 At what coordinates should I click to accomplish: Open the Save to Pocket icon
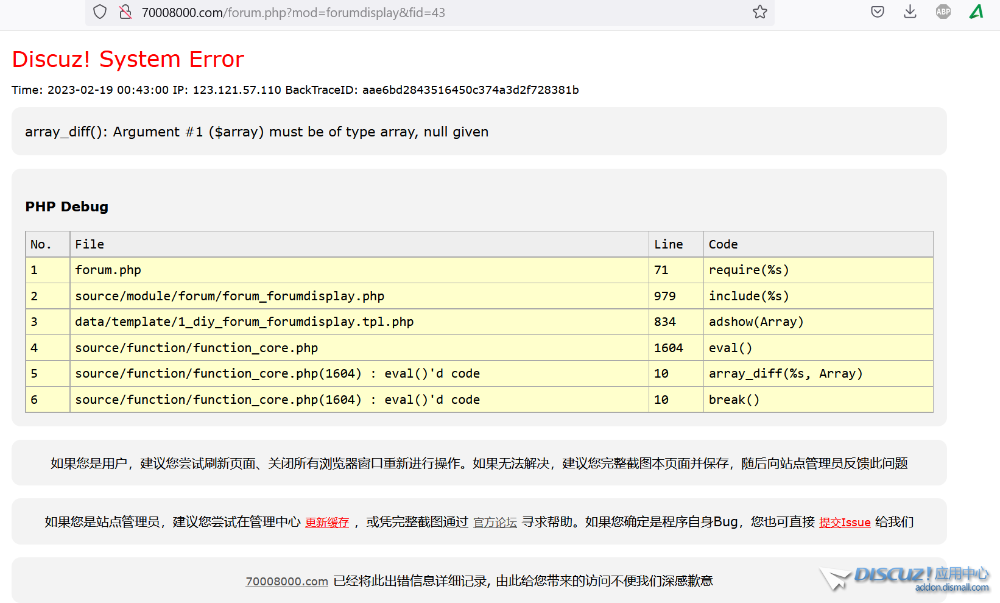coord(877,12)
